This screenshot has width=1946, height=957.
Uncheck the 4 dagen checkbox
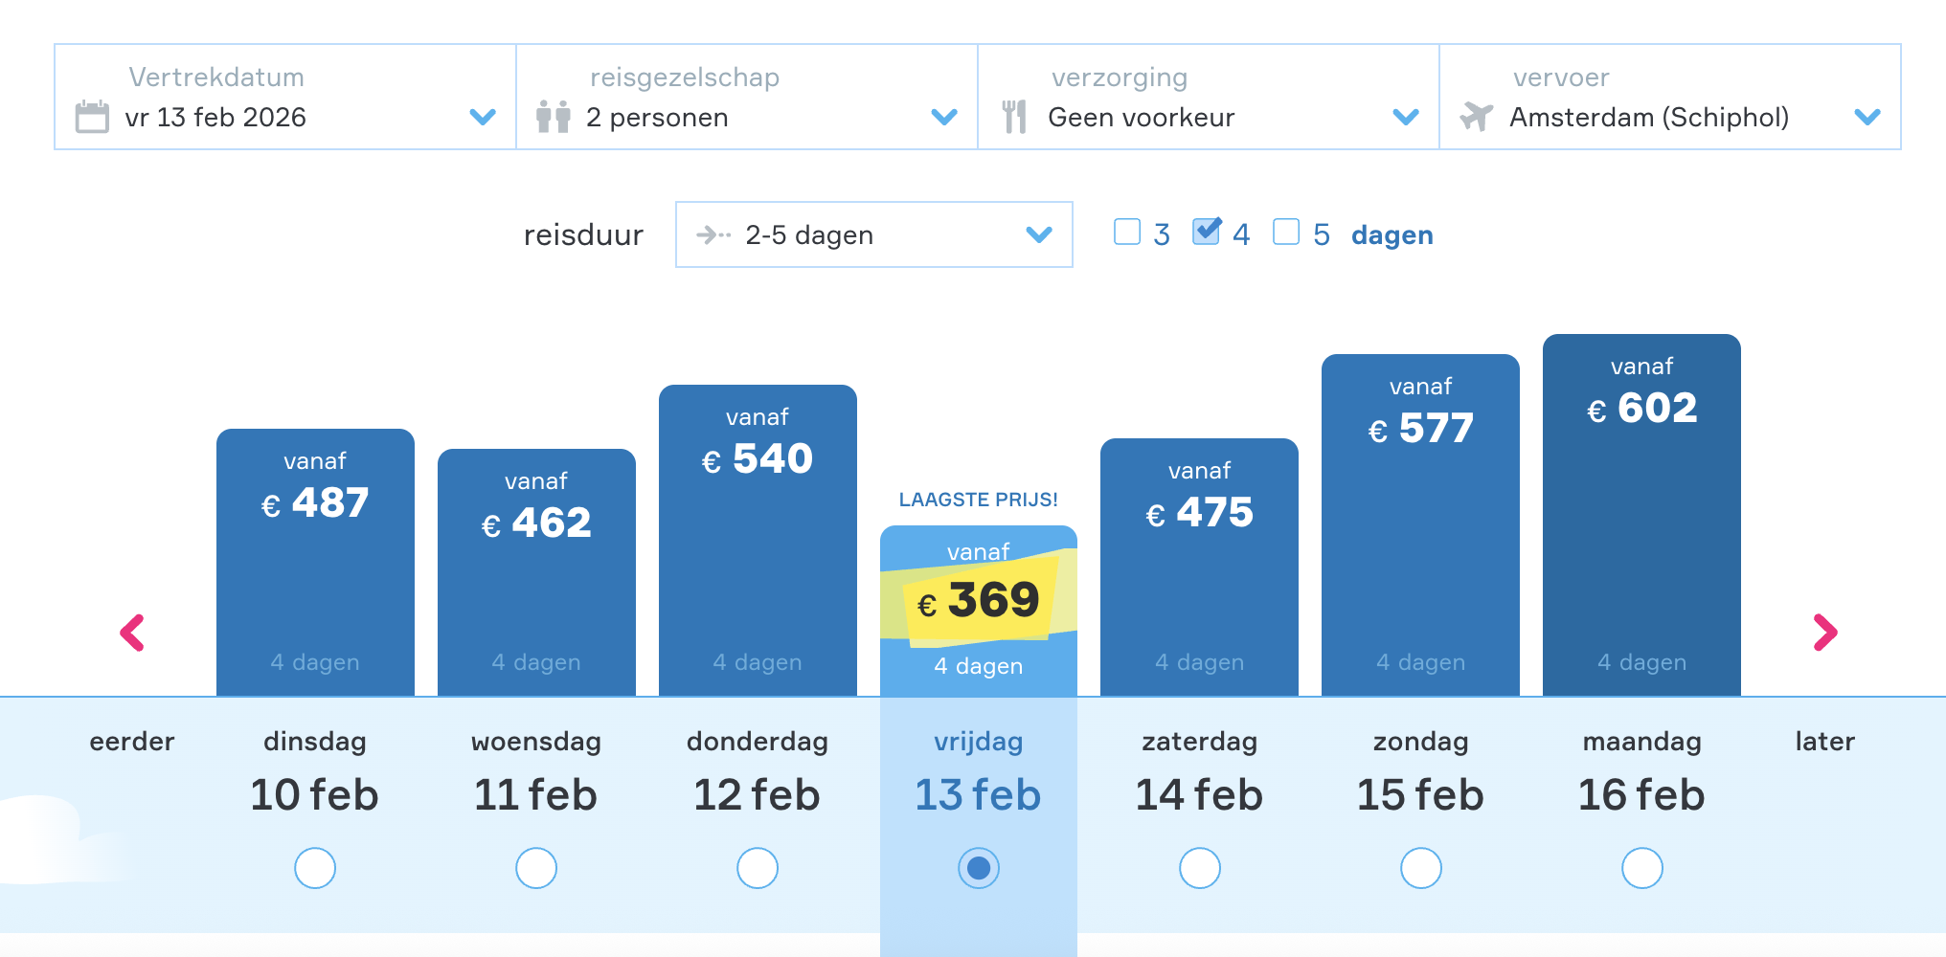point(1207,233)
